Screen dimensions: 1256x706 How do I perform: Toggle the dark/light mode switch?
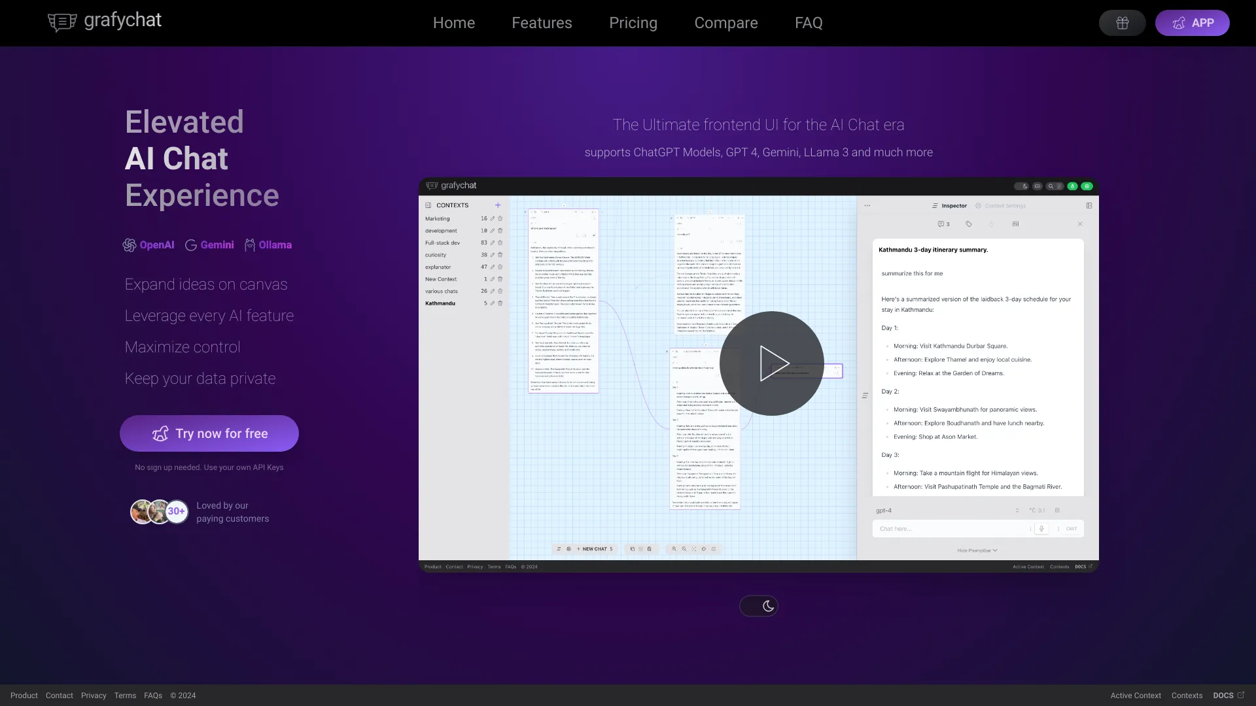point(758,604)
